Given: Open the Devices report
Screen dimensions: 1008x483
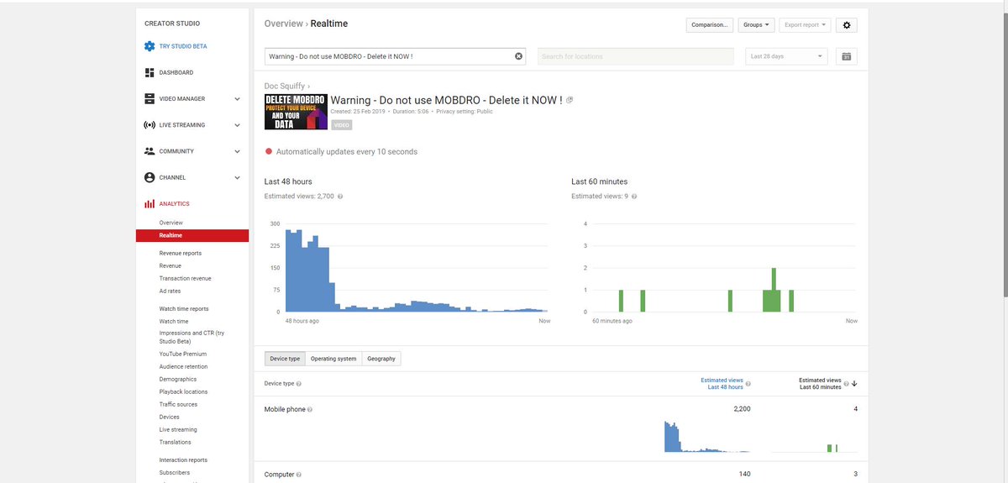Looking at the screenshot, I should pyautogui.click(x=169, y=417).
